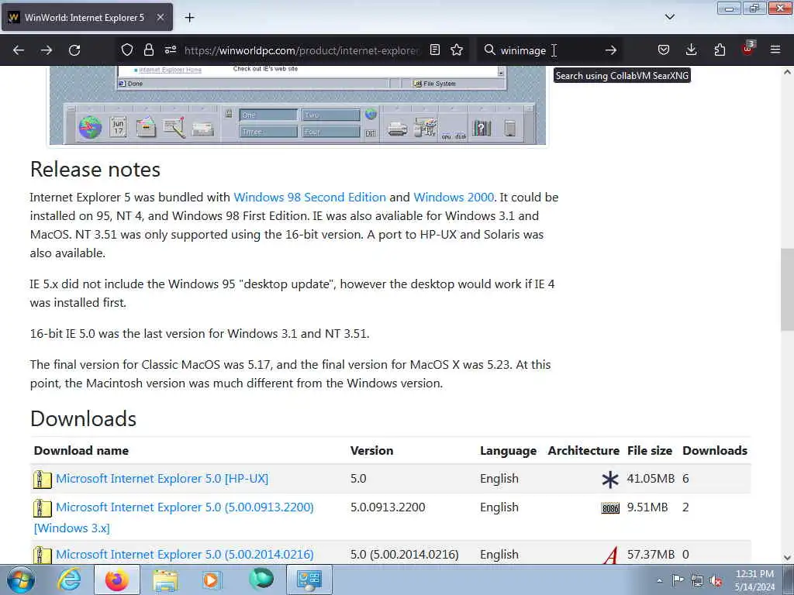Launch Internet Explorer from the taskbar

coord(69,580)
